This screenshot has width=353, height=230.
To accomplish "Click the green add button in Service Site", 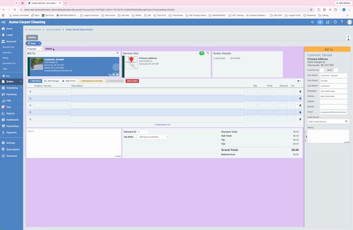I will [201, 53].
